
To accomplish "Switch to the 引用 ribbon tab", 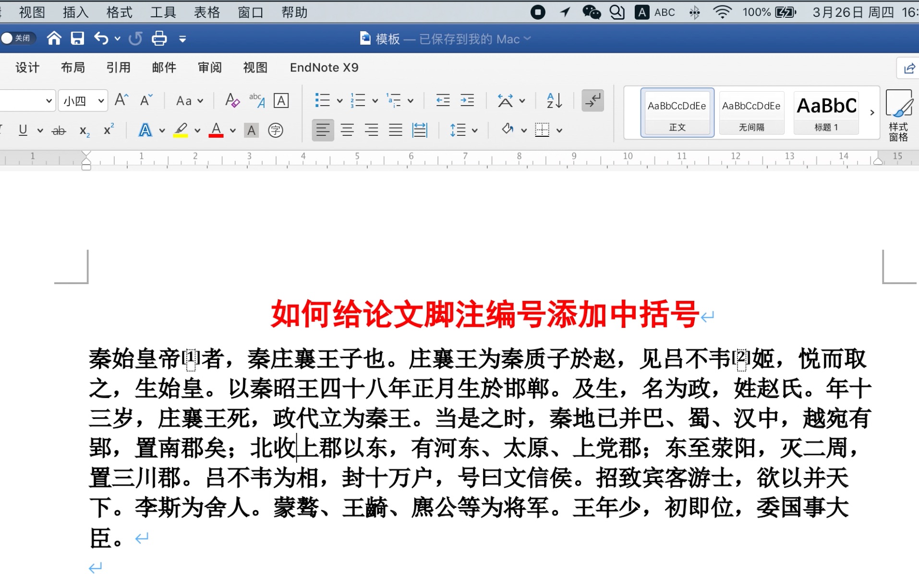I will pyautogui.click(x=119, y=68).
